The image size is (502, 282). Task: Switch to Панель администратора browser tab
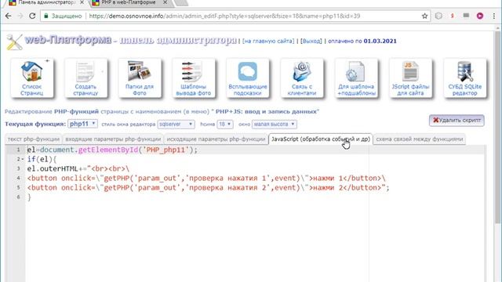[46, 2]
